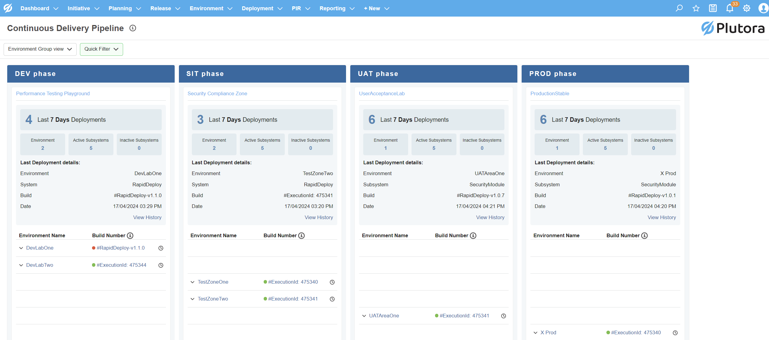Open the Security Compliance Zone link
769x340 pixels.
pos(217,93)
